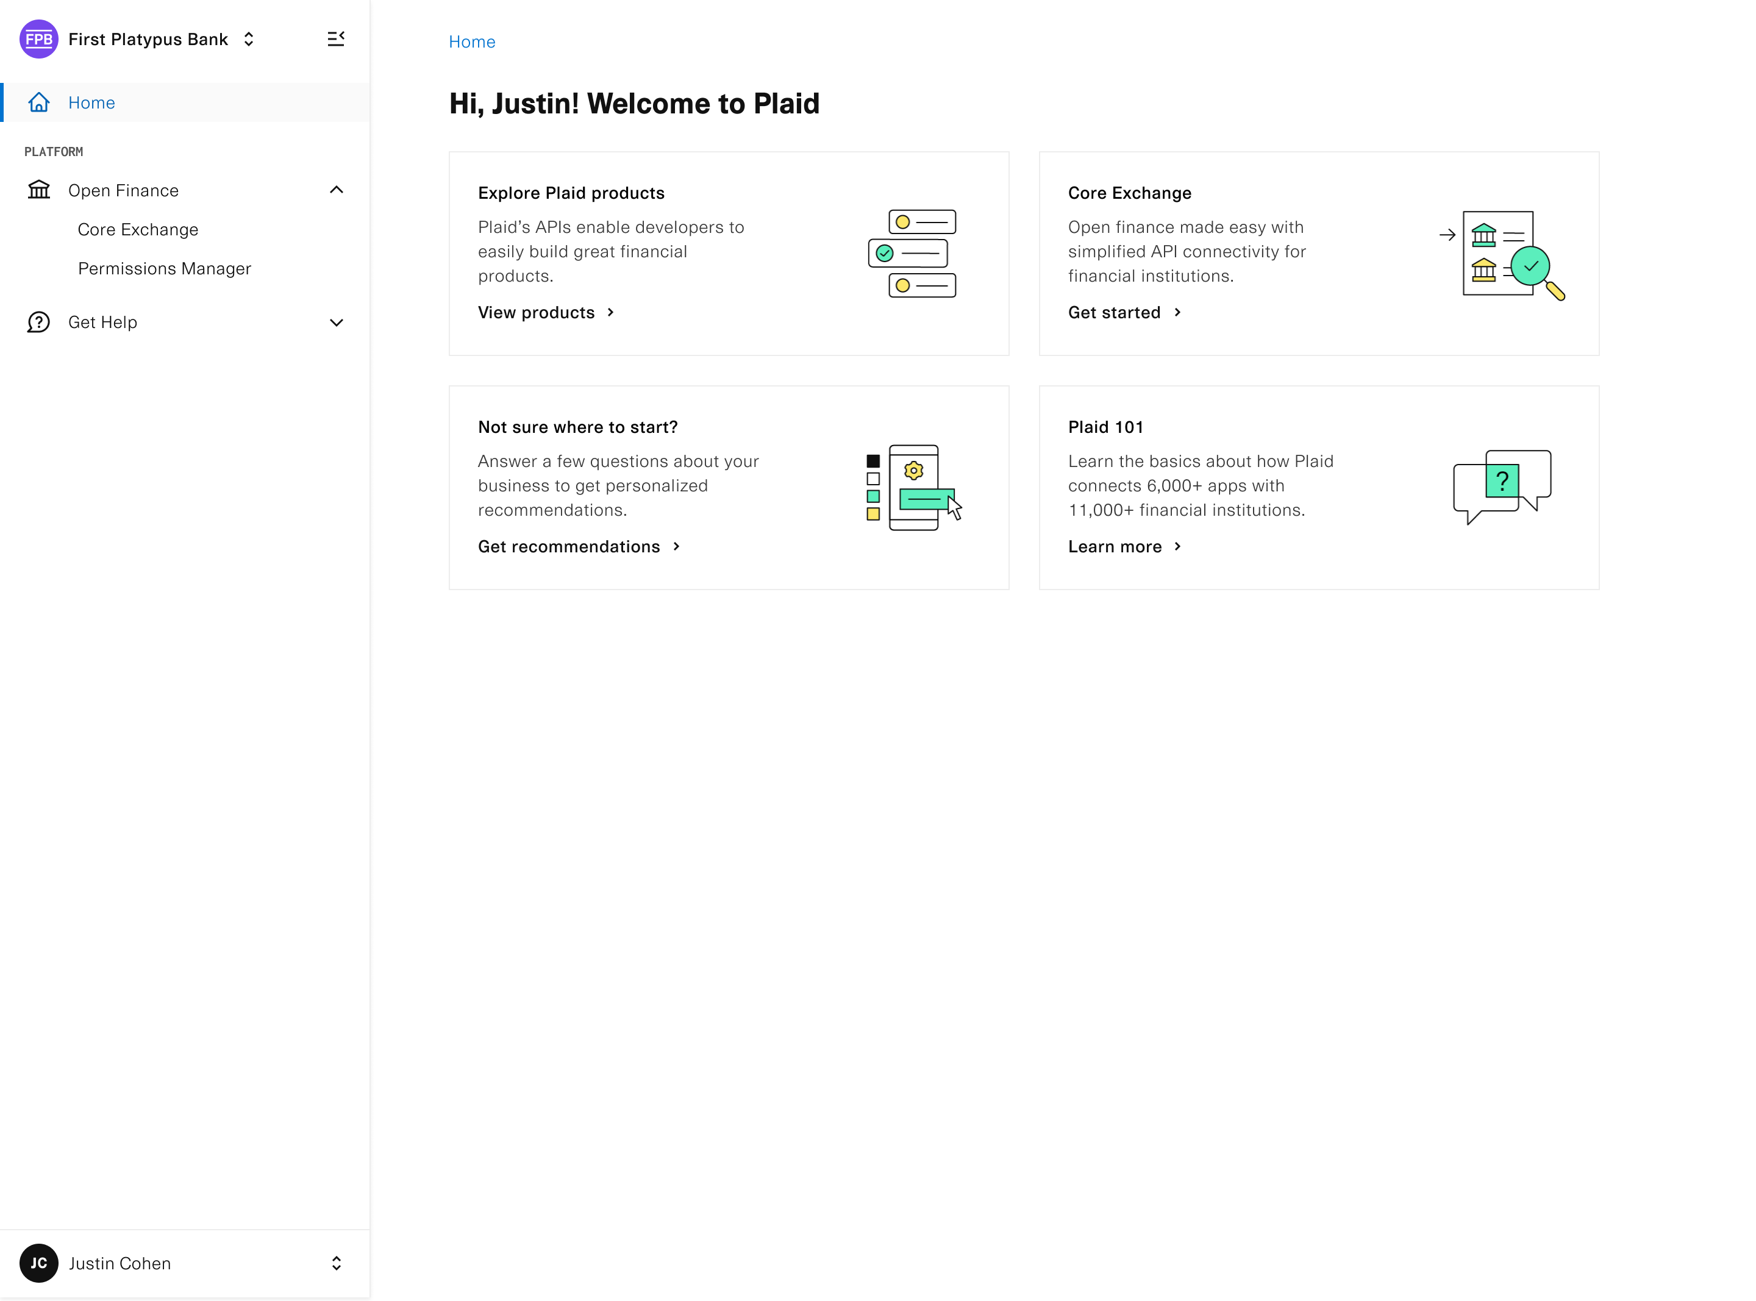Click the Get recommendations link
This screenshot has width=1756, height=1301.
point(568,546)
